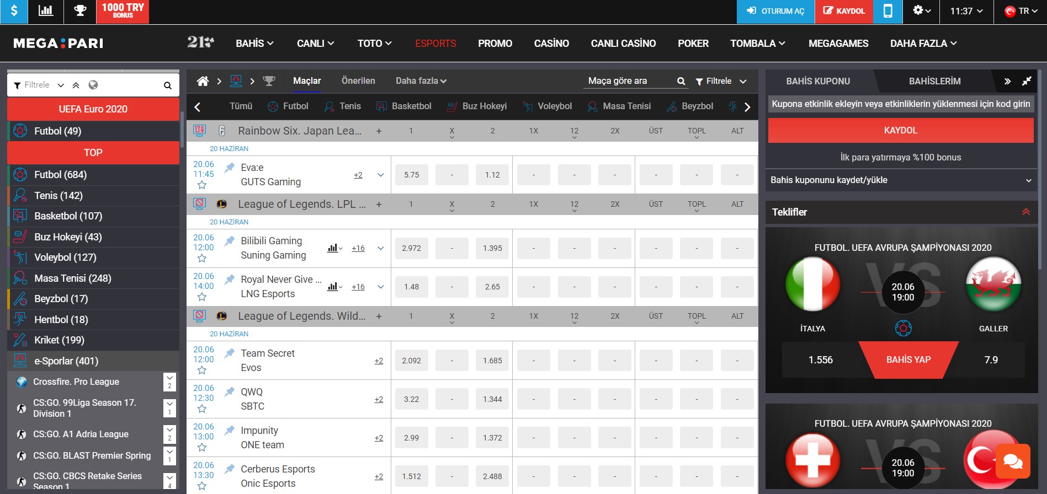Open the statistics bar chart icon
1047x494 pixels.
pyautogui.click(x=46, y=11)
